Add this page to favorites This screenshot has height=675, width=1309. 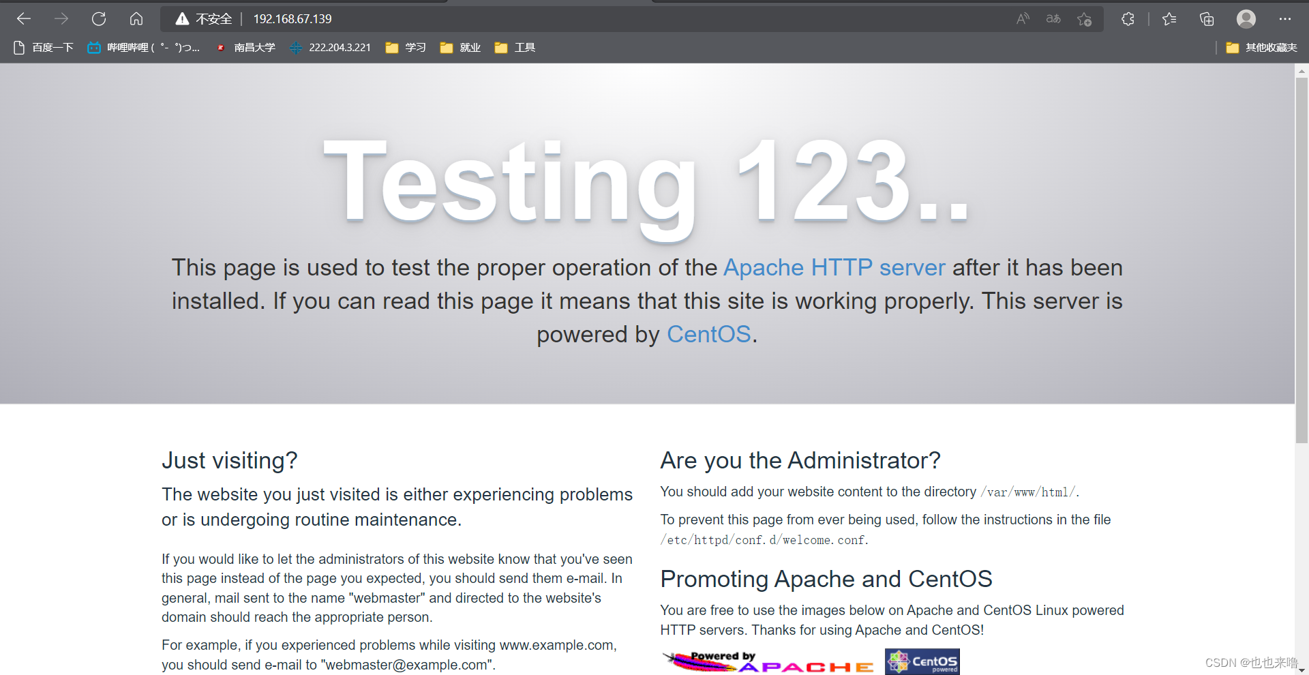tap(1085, 19)
